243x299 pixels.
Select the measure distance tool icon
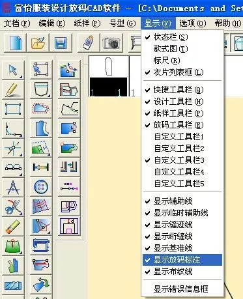tap(41, 167)
